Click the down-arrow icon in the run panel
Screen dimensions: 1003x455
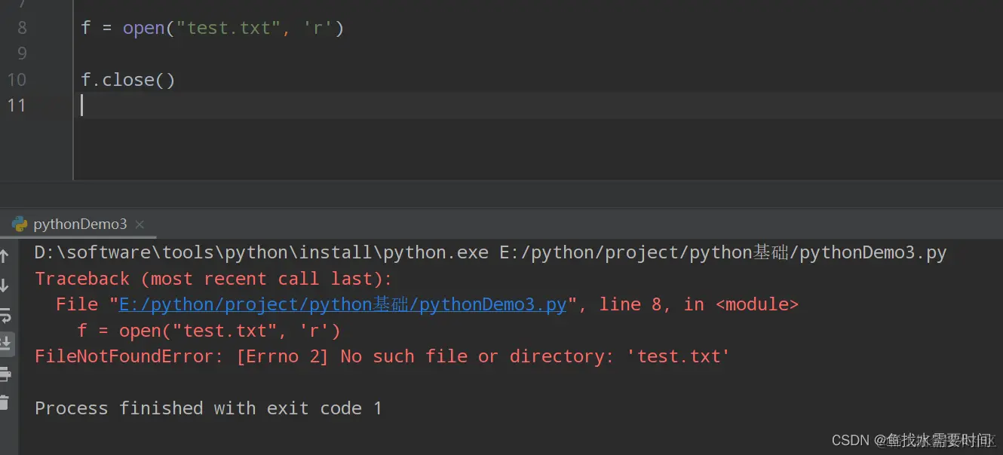[x=5, y=286]
